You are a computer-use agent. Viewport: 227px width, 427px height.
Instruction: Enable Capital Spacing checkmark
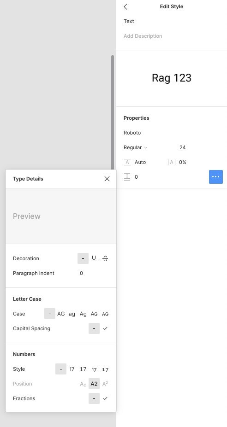(105, 328)
